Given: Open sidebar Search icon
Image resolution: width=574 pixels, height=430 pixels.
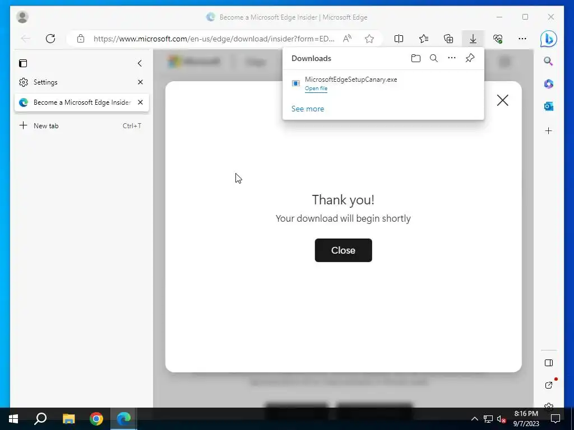Looking at the screenshot, I should pos(548,61).
